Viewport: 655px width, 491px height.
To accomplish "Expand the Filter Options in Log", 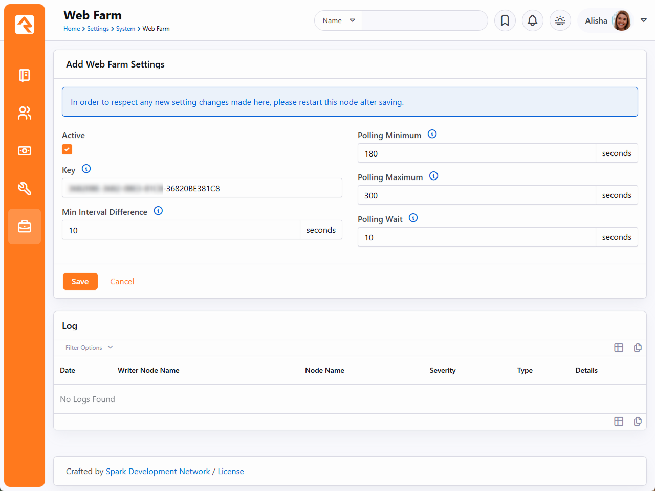I will coord(89,348).
